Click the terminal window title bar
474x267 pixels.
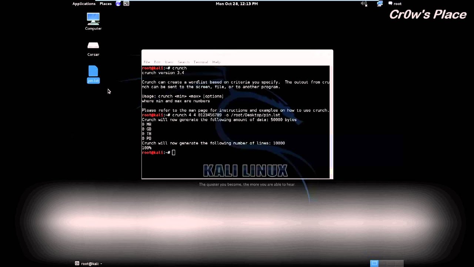pos(237,54)
